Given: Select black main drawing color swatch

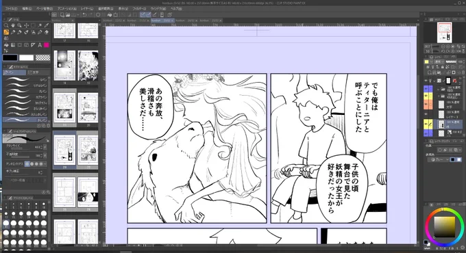Looking at the screenshot, I should [x=10, y=57].
